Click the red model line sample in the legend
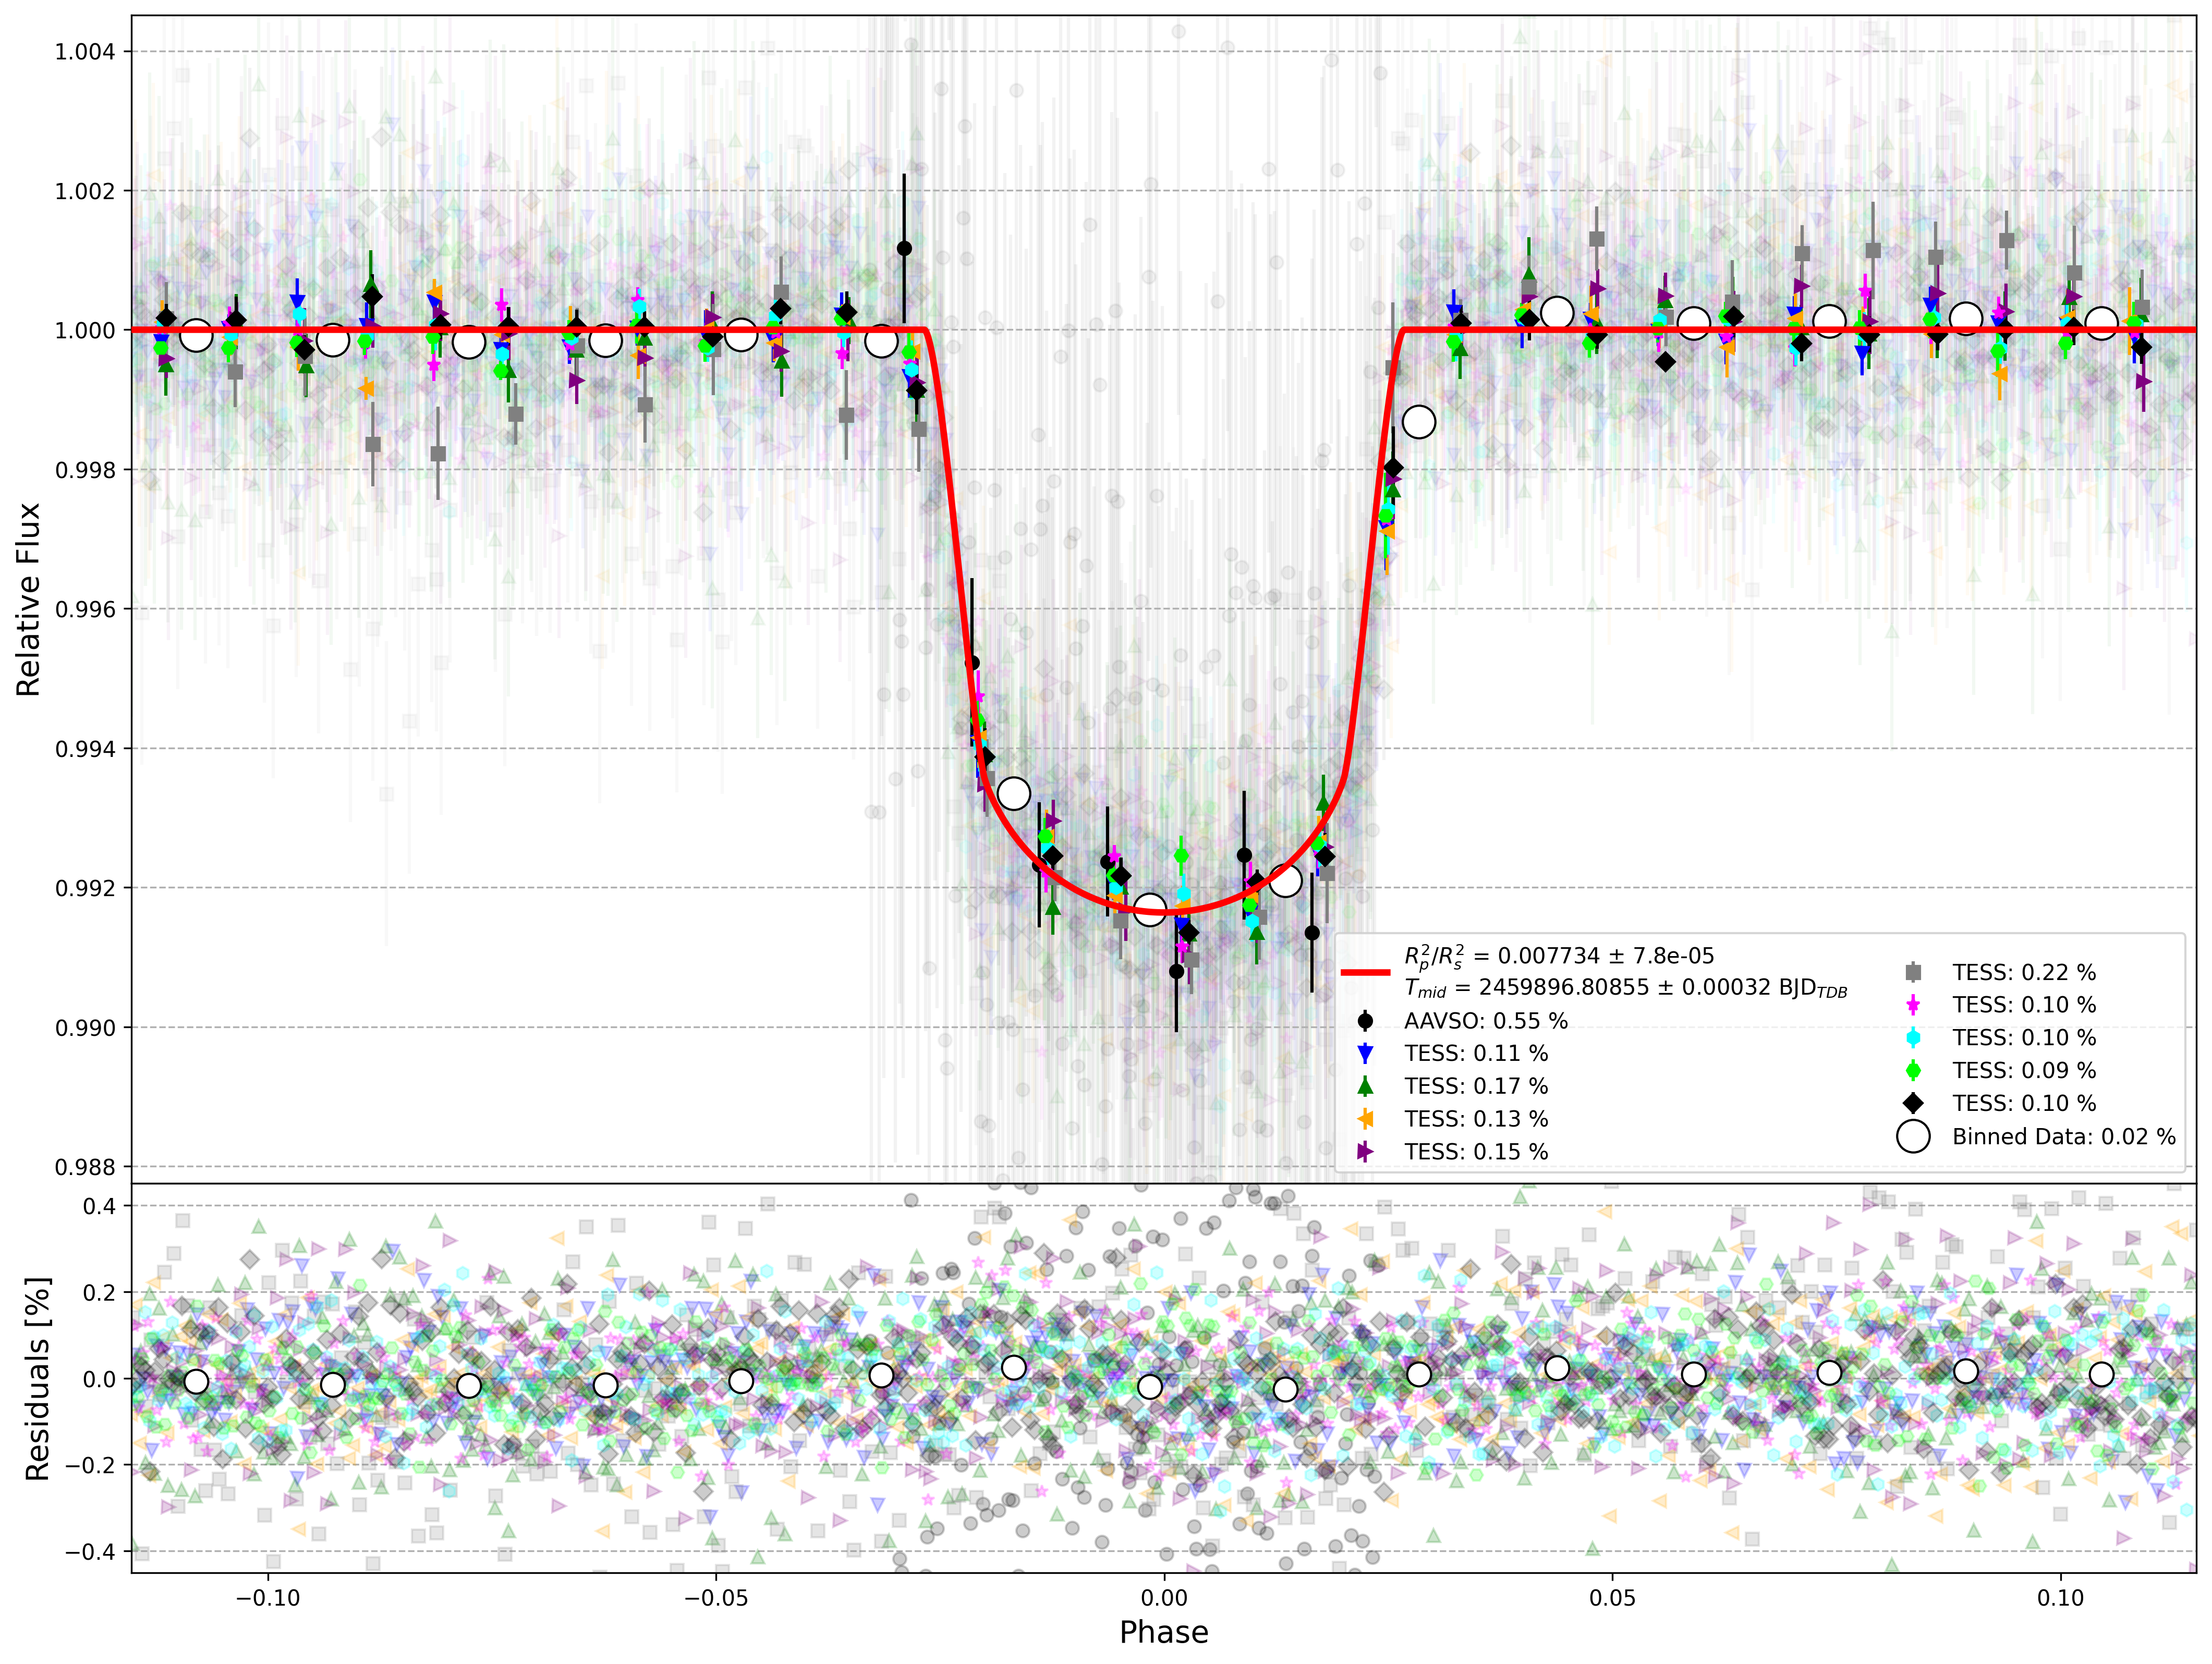The width and height of the screenshot is (2212, 1664). point(1365,972)
